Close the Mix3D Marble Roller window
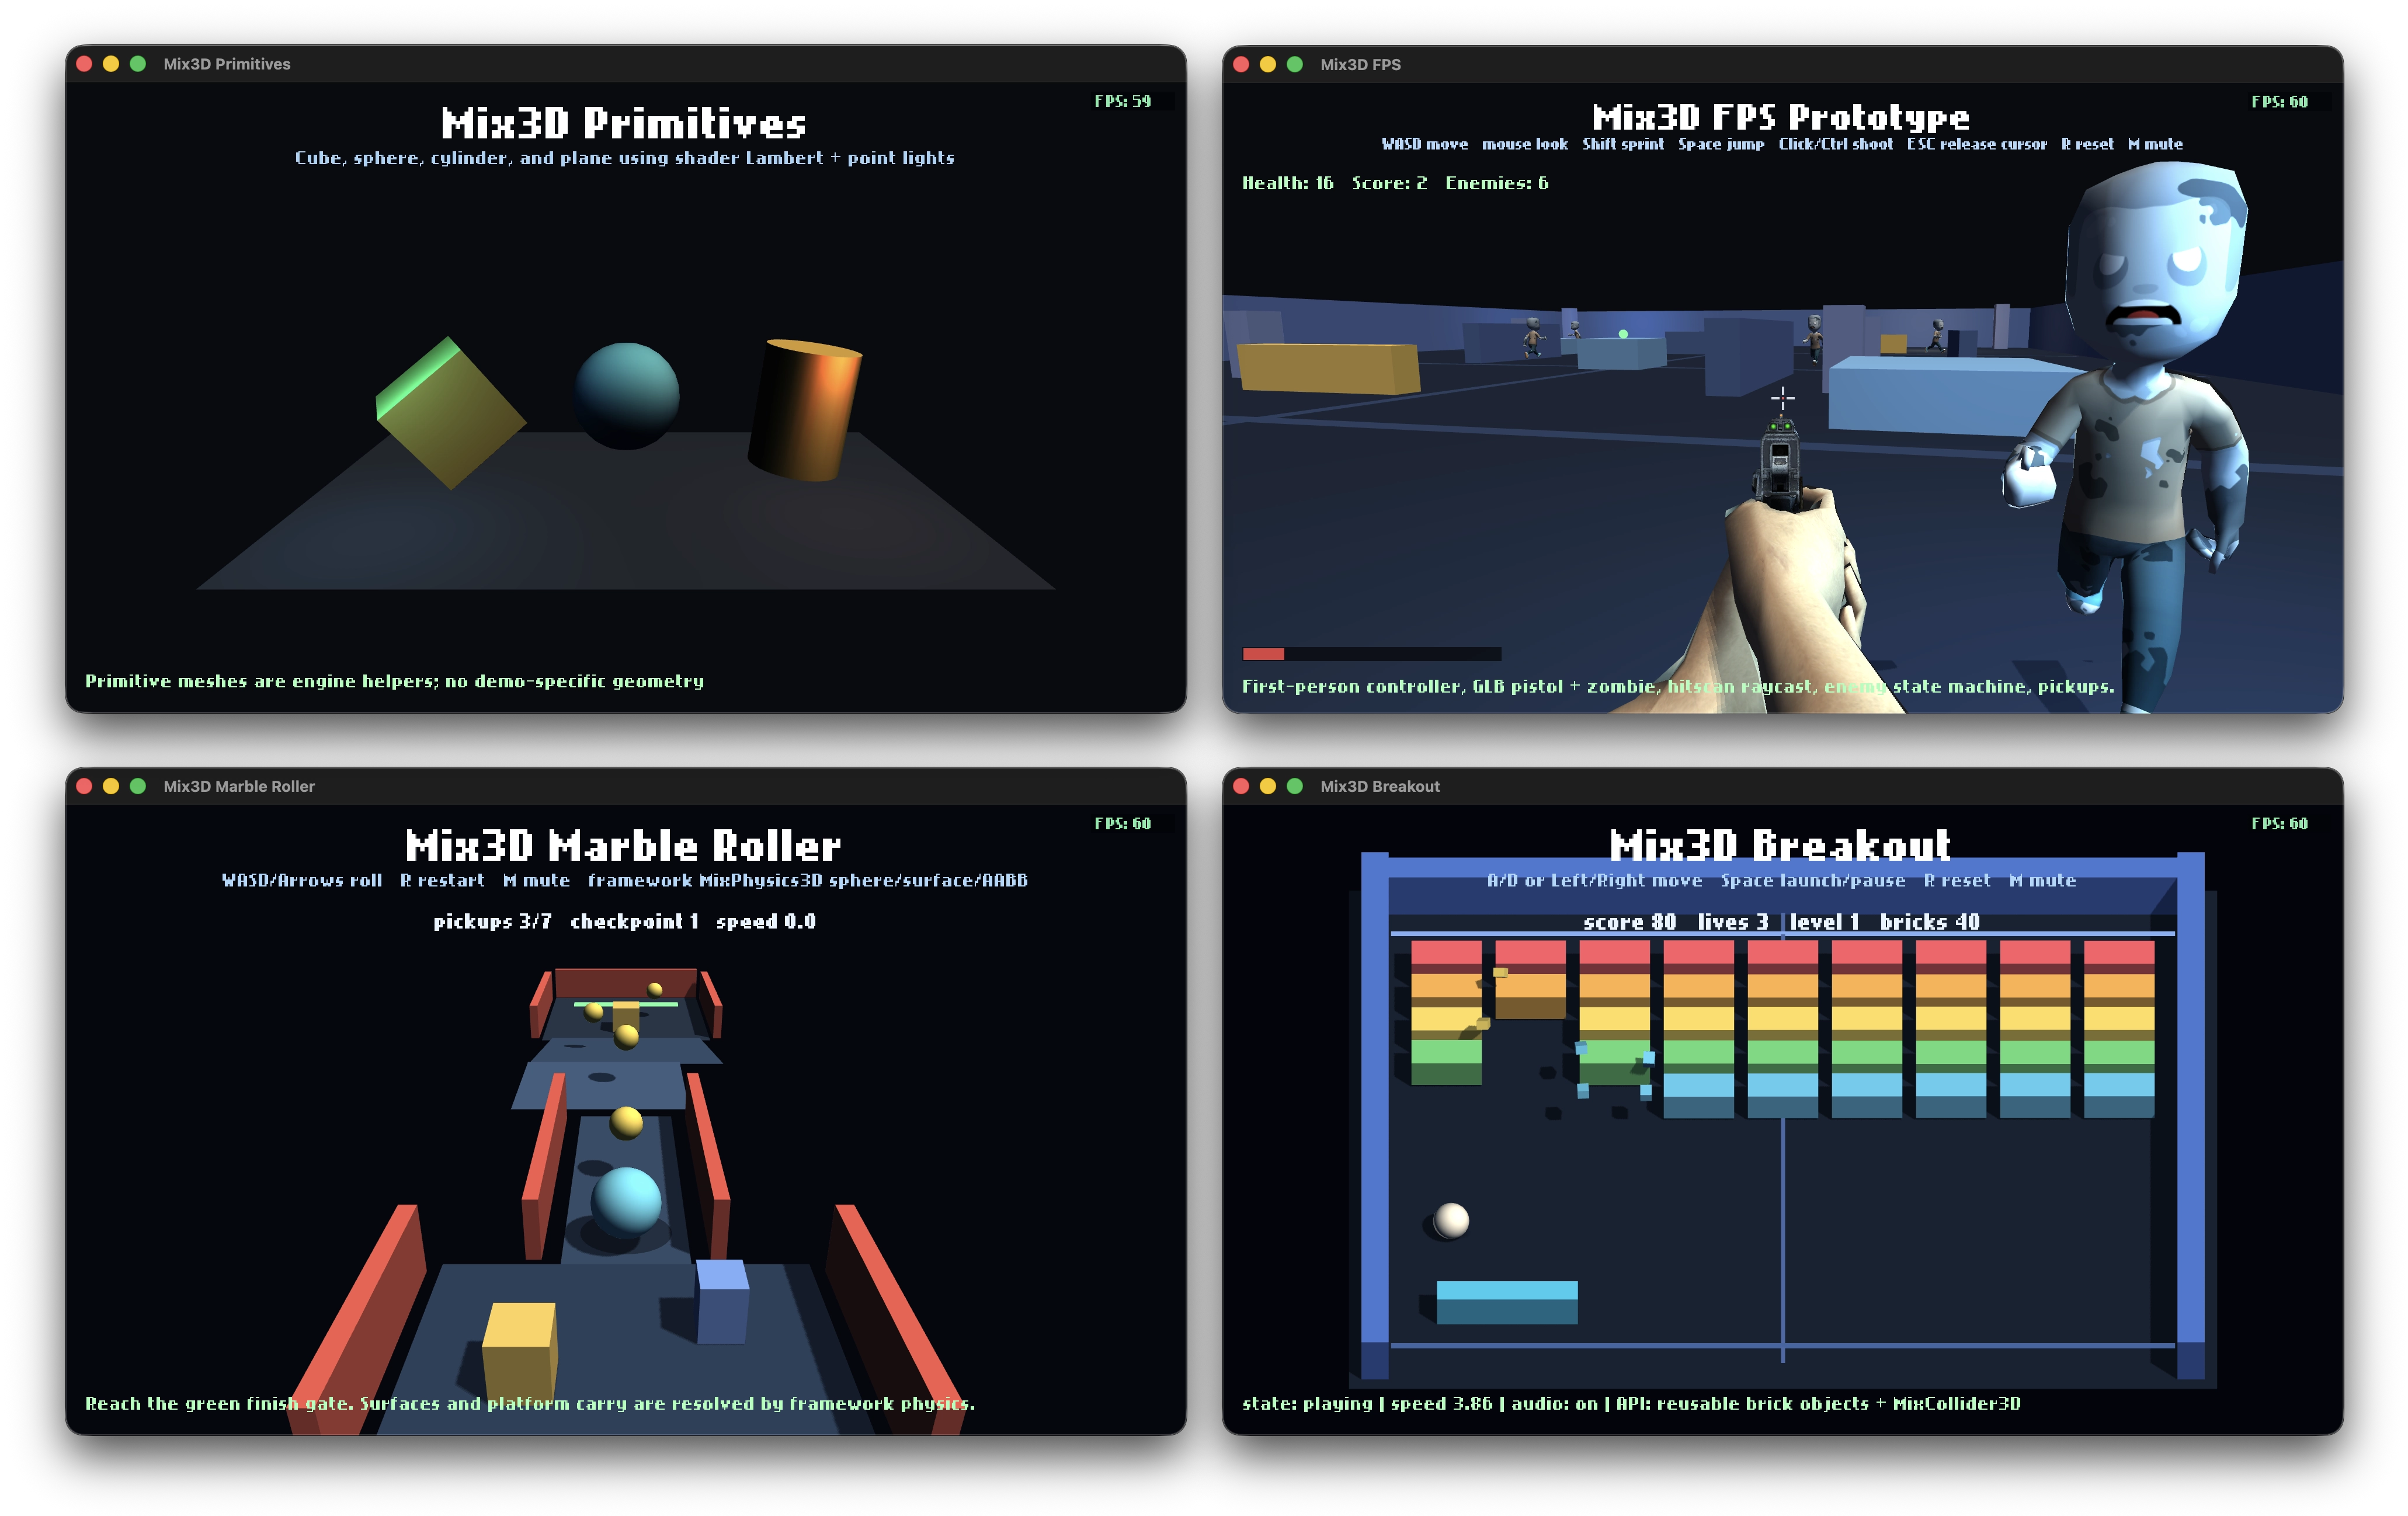The image size is (2408, 1516). pyautogui.click(x=85, y=786)
